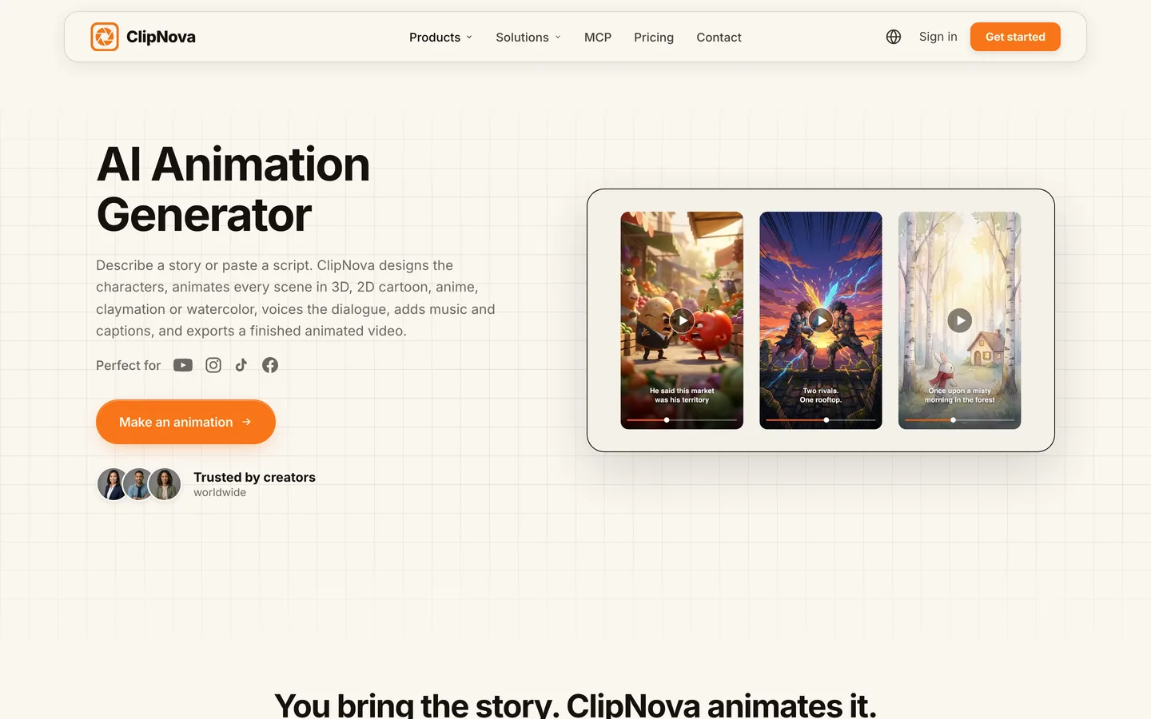Click Make an animation button
The image size is (1151, 719).
tap(185, 422)
